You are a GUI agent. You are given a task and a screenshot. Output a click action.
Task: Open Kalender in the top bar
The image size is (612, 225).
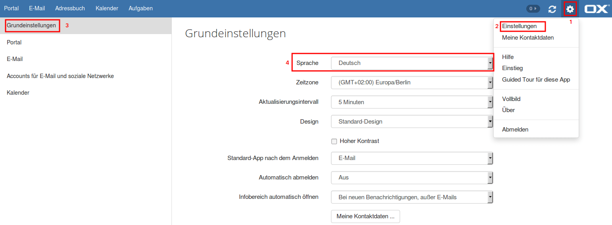click(x=107, y=8)
